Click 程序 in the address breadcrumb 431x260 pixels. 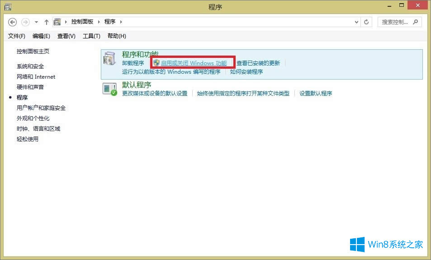pyautogui.click(x=110, y=22)
